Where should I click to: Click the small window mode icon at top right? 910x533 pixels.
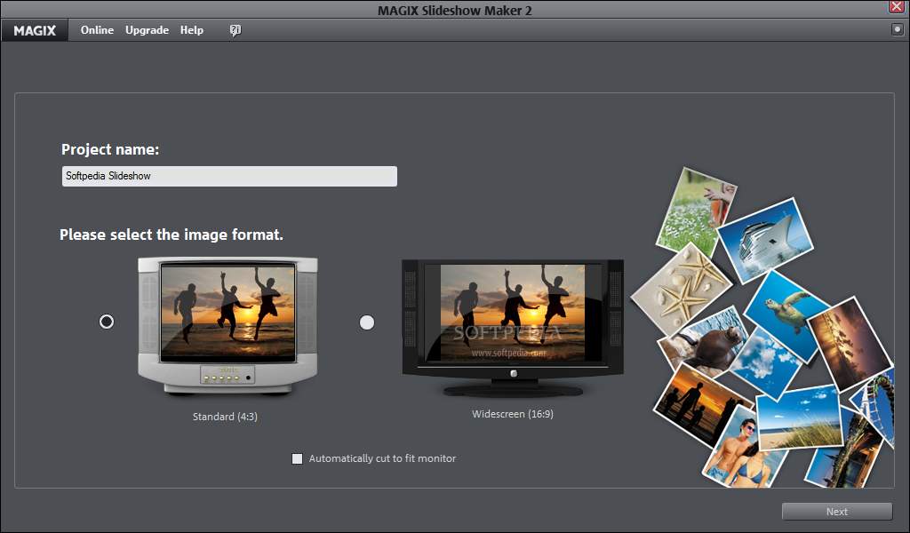pos(898,29)
